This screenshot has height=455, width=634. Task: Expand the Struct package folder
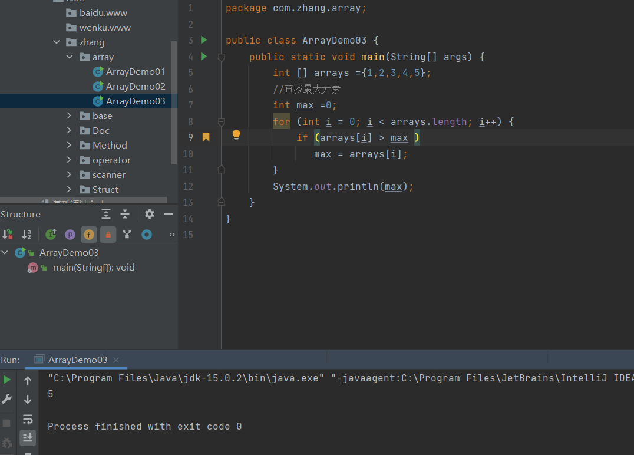pyautogui.click(x=69, y=189)
